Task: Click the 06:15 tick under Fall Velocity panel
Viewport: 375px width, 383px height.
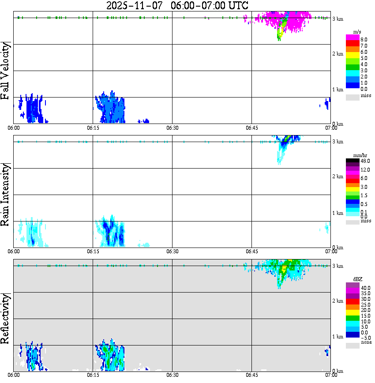Action: pyautogui.click(x=93, y=128)
